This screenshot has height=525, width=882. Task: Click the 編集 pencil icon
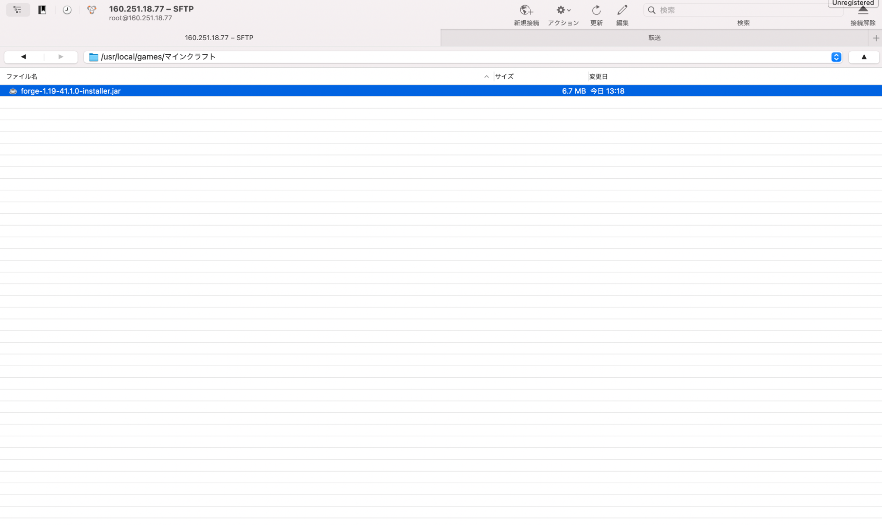pyautogui.click(x=622, y=10)
